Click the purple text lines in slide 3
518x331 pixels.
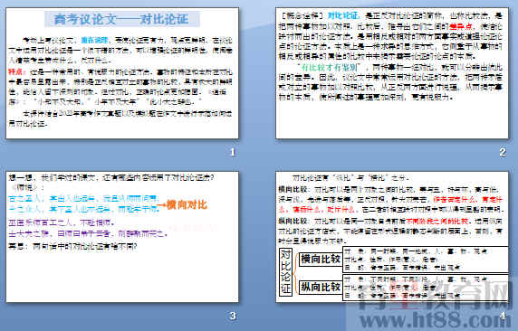click(x=88, y=228)
